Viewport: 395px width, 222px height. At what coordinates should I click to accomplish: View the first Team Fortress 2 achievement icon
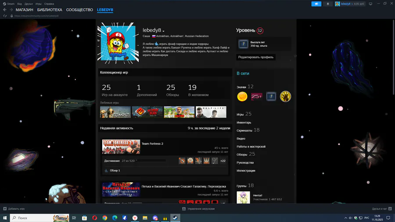coord(182,161)
